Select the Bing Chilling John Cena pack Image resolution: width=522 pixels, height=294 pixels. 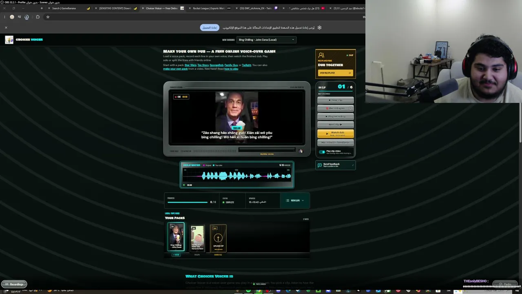pyautogui.click(x=176, y=237)
